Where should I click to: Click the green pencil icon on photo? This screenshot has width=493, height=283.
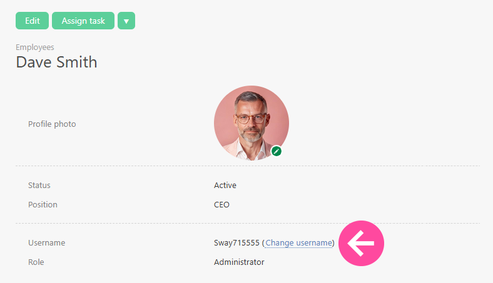coord(277,151)
